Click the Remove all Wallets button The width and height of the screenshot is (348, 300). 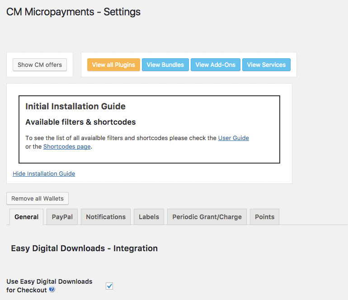click(38, 198)
